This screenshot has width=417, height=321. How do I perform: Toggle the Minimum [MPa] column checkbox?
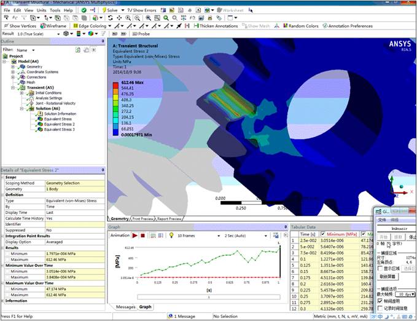click(323, 234)
